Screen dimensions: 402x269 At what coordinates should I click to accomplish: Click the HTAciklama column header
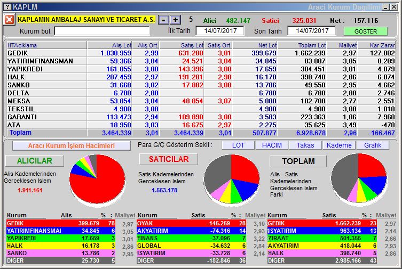46,45
